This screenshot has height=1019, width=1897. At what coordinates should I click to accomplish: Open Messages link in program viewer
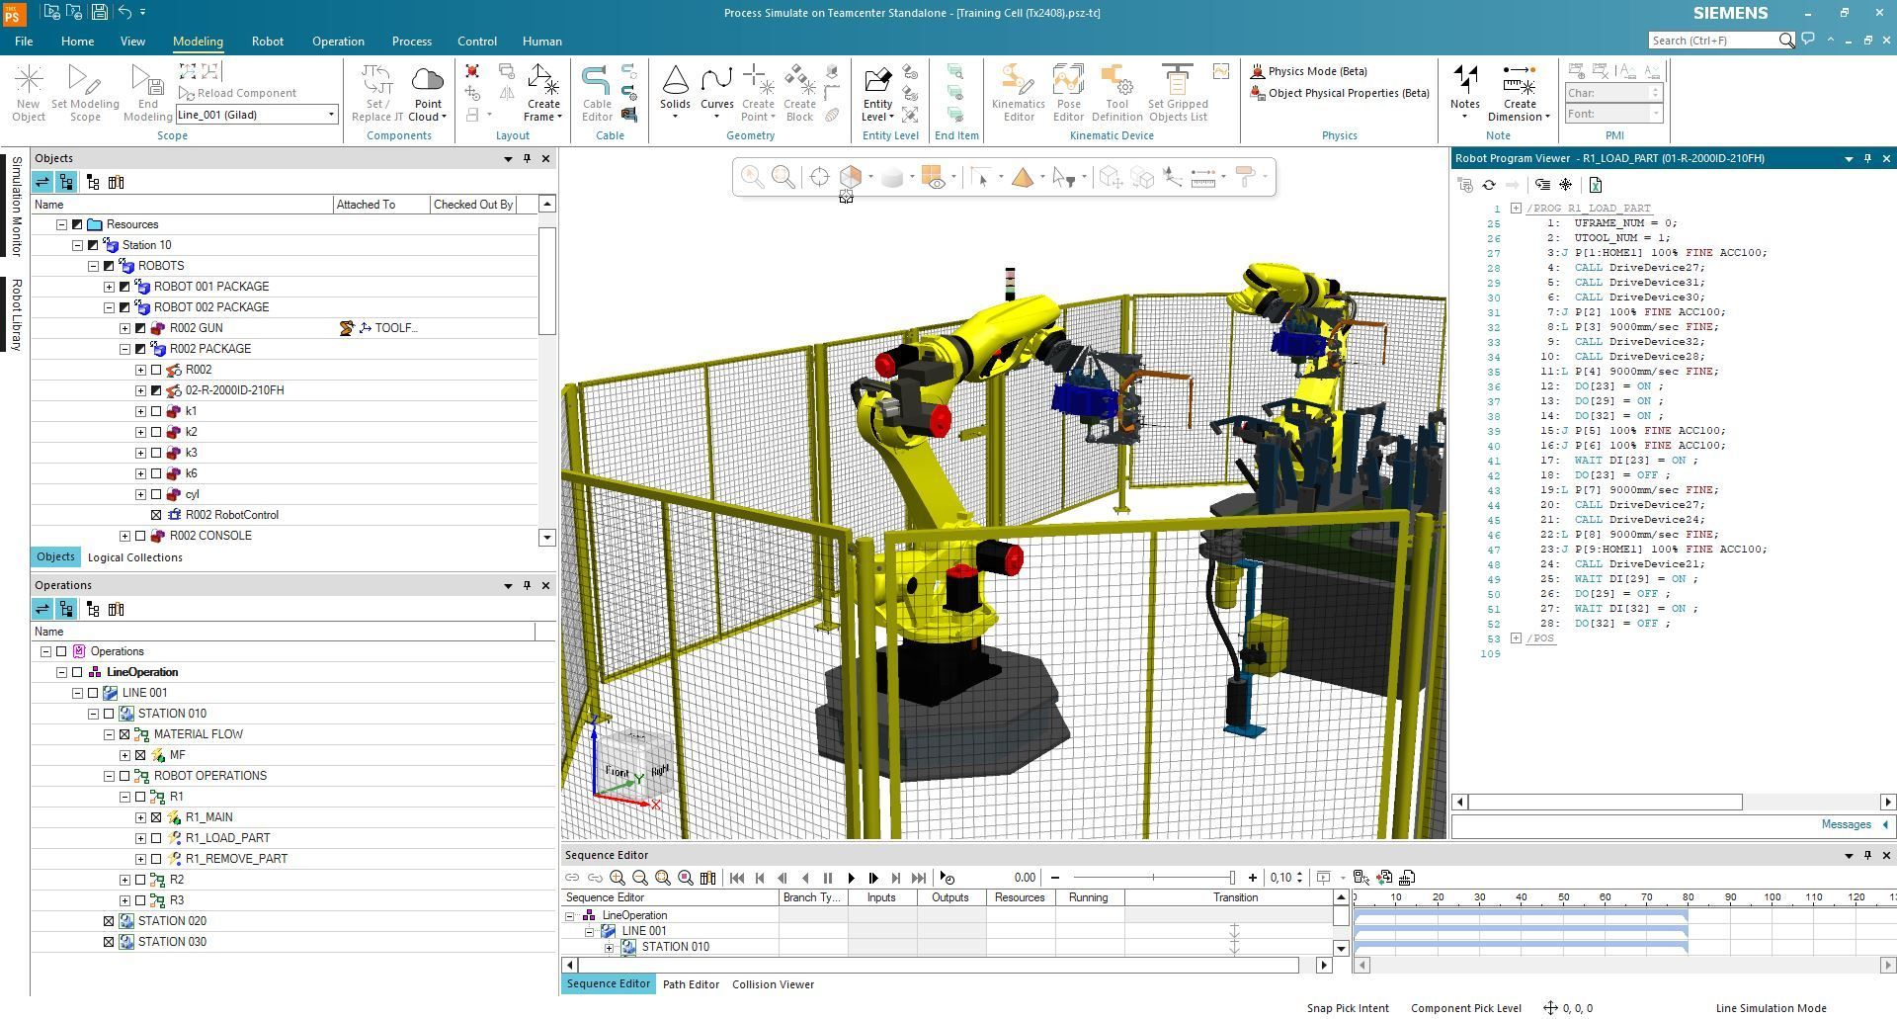[1846, 825]
